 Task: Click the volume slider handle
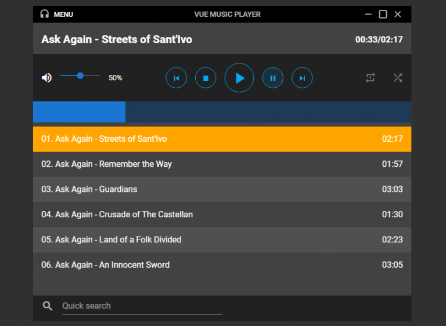[x=80, y=76]
